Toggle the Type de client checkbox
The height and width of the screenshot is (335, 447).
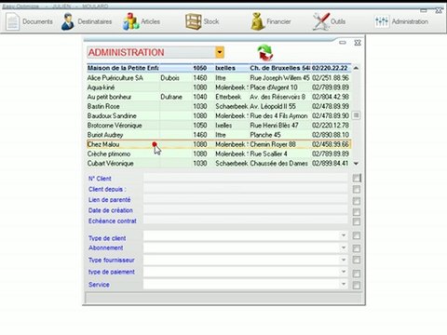(x=357, y=235)
